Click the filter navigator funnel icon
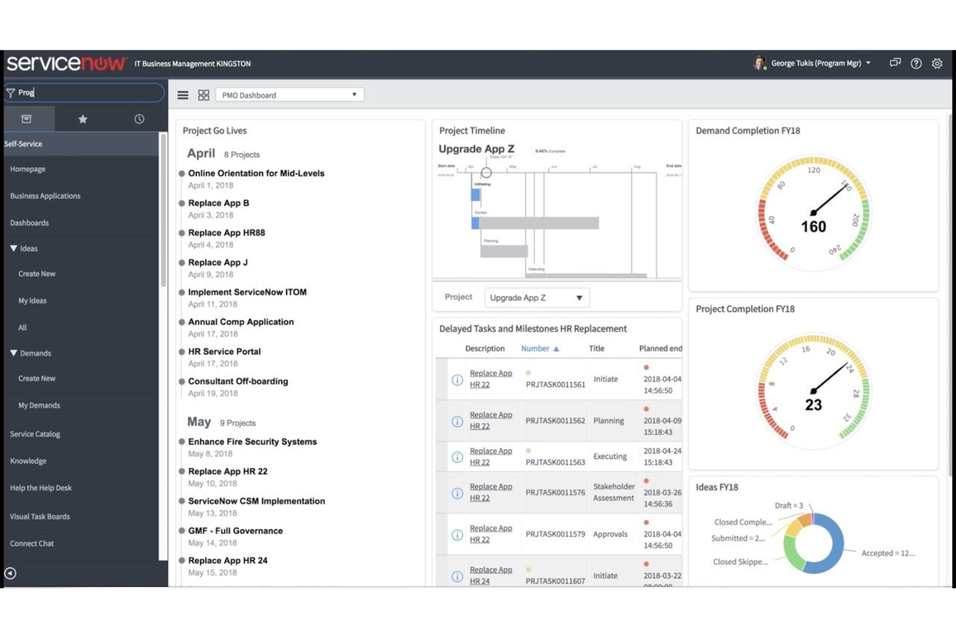Screen dimensions: 956x638 tap(10, 92)
